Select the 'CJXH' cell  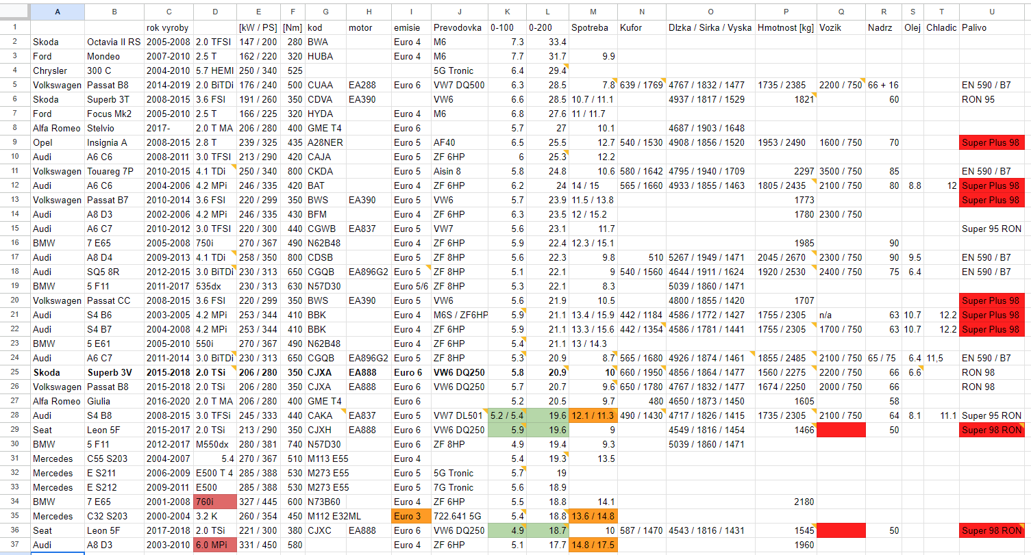click(325, 430)
